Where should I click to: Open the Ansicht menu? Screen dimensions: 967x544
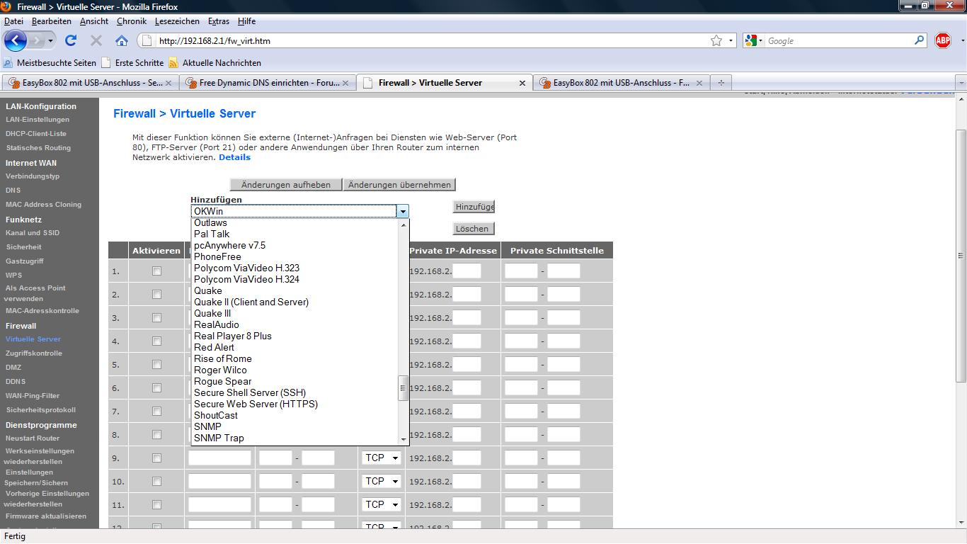tap(94, 21)
